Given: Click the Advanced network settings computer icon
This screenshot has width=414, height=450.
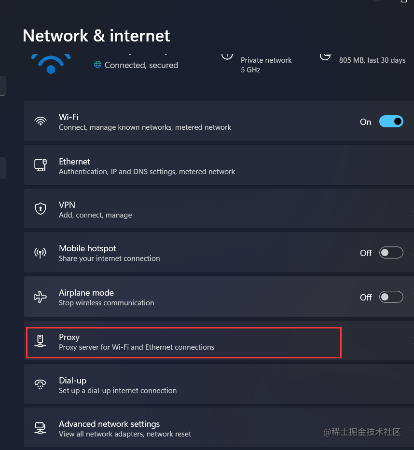Looking at the screenshot, I should click(40, 428).
